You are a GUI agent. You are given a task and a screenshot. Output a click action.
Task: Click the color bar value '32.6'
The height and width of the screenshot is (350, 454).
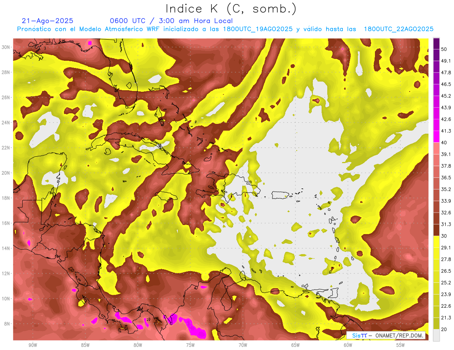(446, 213)
